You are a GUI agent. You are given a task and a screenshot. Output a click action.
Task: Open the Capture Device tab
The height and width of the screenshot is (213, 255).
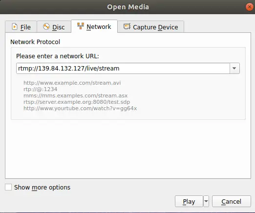[x=151, y=27]
